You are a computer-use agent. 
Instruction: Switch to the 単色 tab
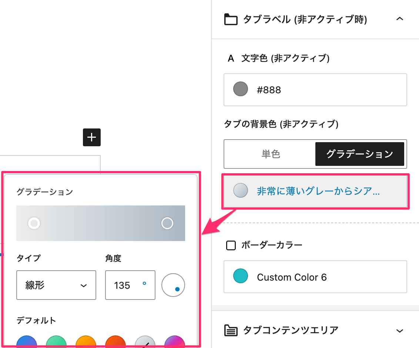271,154
